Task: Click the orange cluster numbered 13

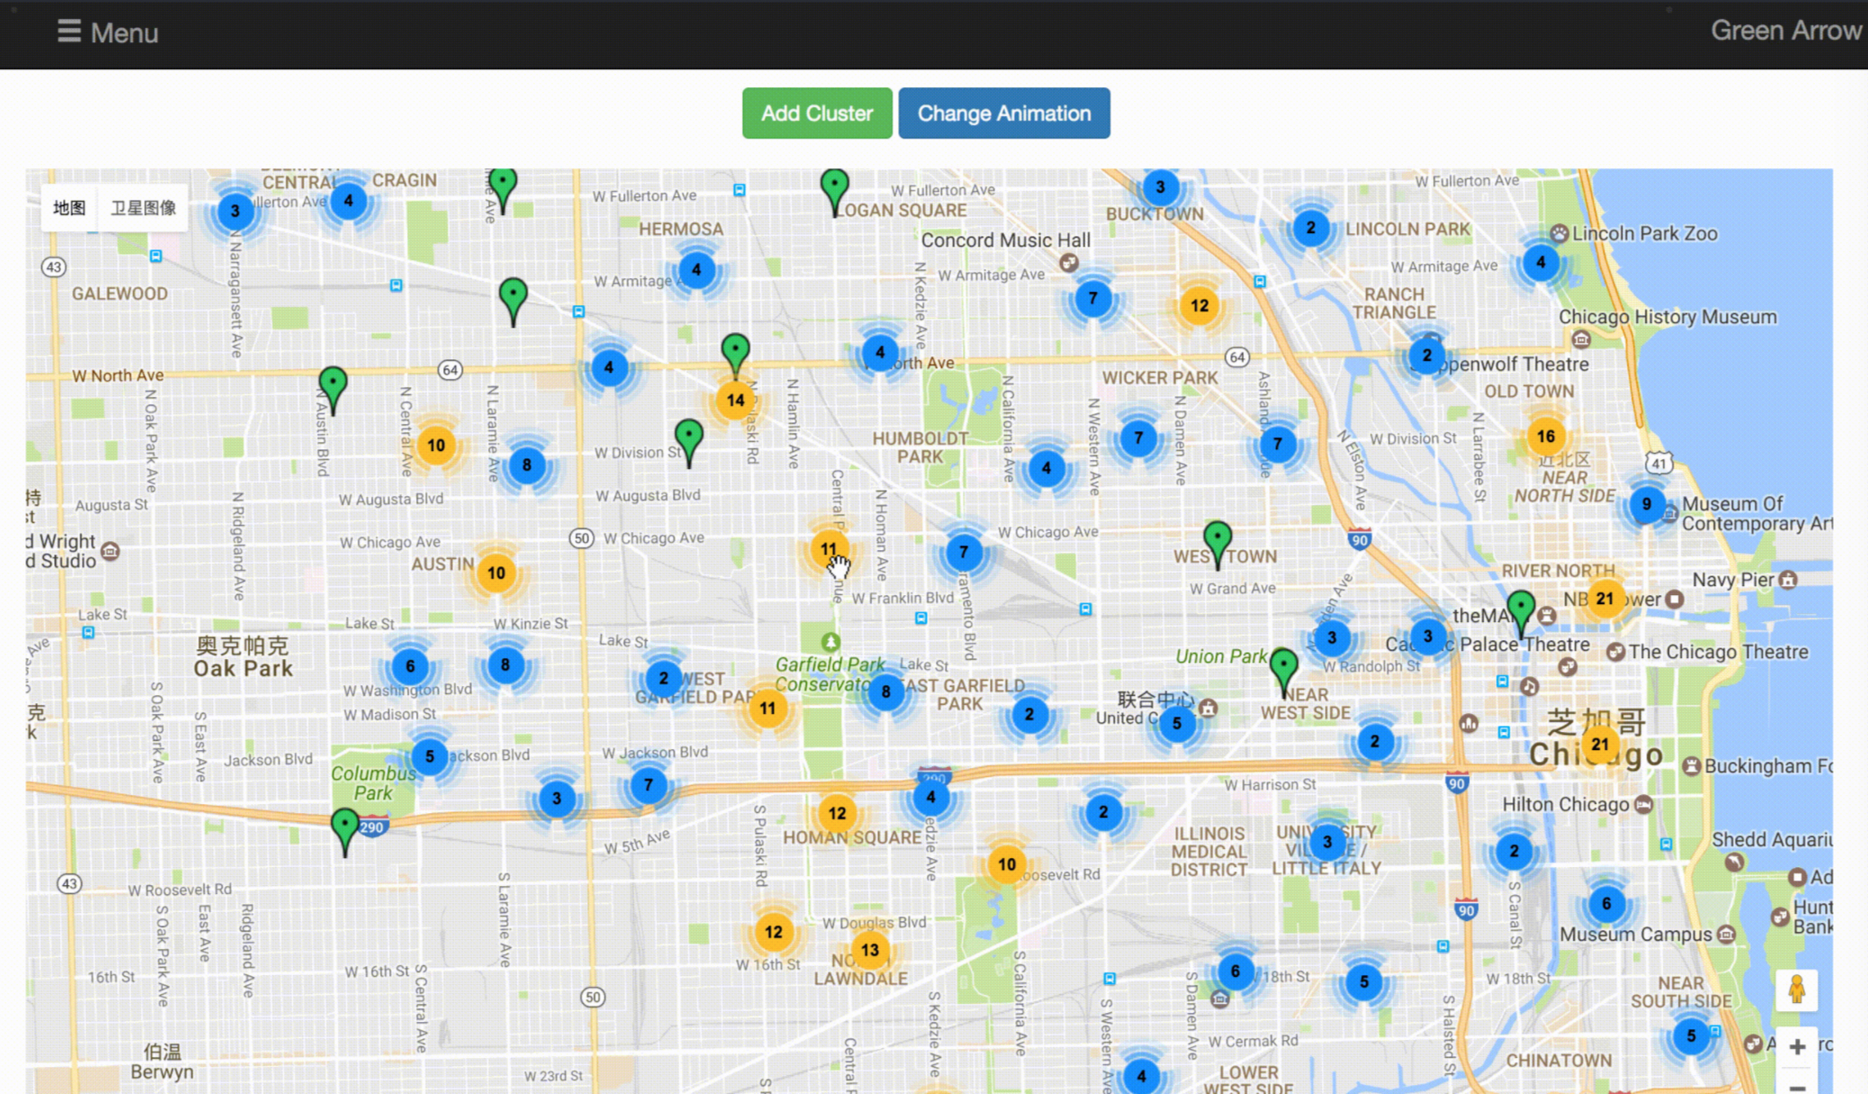Action: [x=869, y=950]
